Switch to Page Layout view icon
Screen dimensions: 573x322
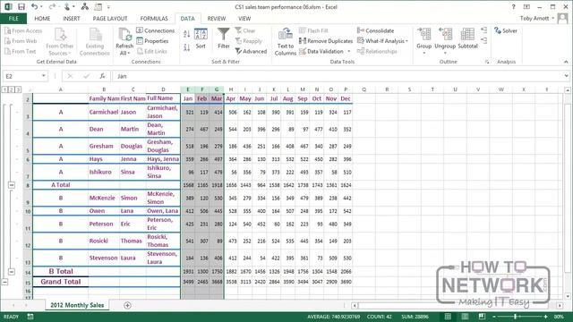click(465, 317)
